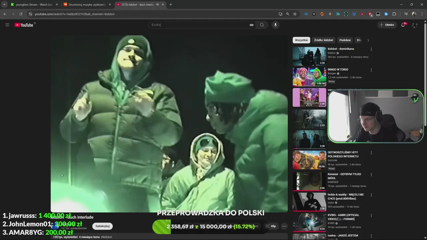This screenshot has width=427, height=240.
Task: Open the on-screen keyboard icon in search box
Action: point(252,25)
